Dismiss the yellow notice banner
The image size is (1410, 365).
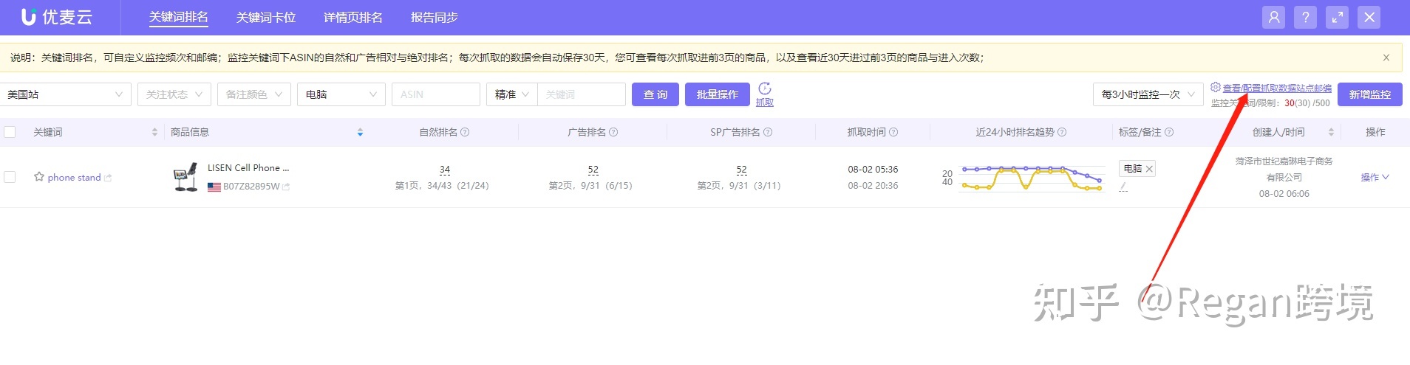tap(1386, 58)
